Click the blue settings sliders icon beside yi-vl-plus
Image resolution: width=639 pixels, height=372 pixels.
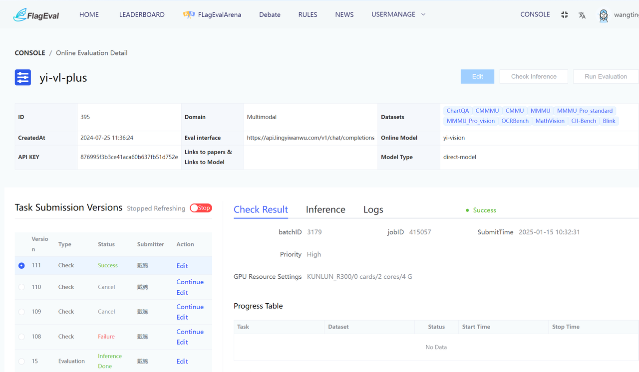23,78
